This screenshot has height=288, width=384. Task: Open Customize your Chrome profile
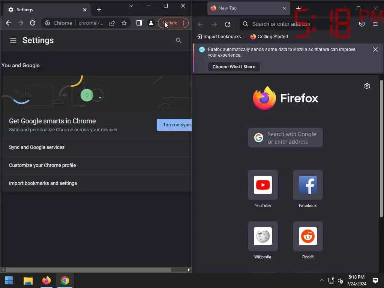pyautogui.click(x=97, y=165)
